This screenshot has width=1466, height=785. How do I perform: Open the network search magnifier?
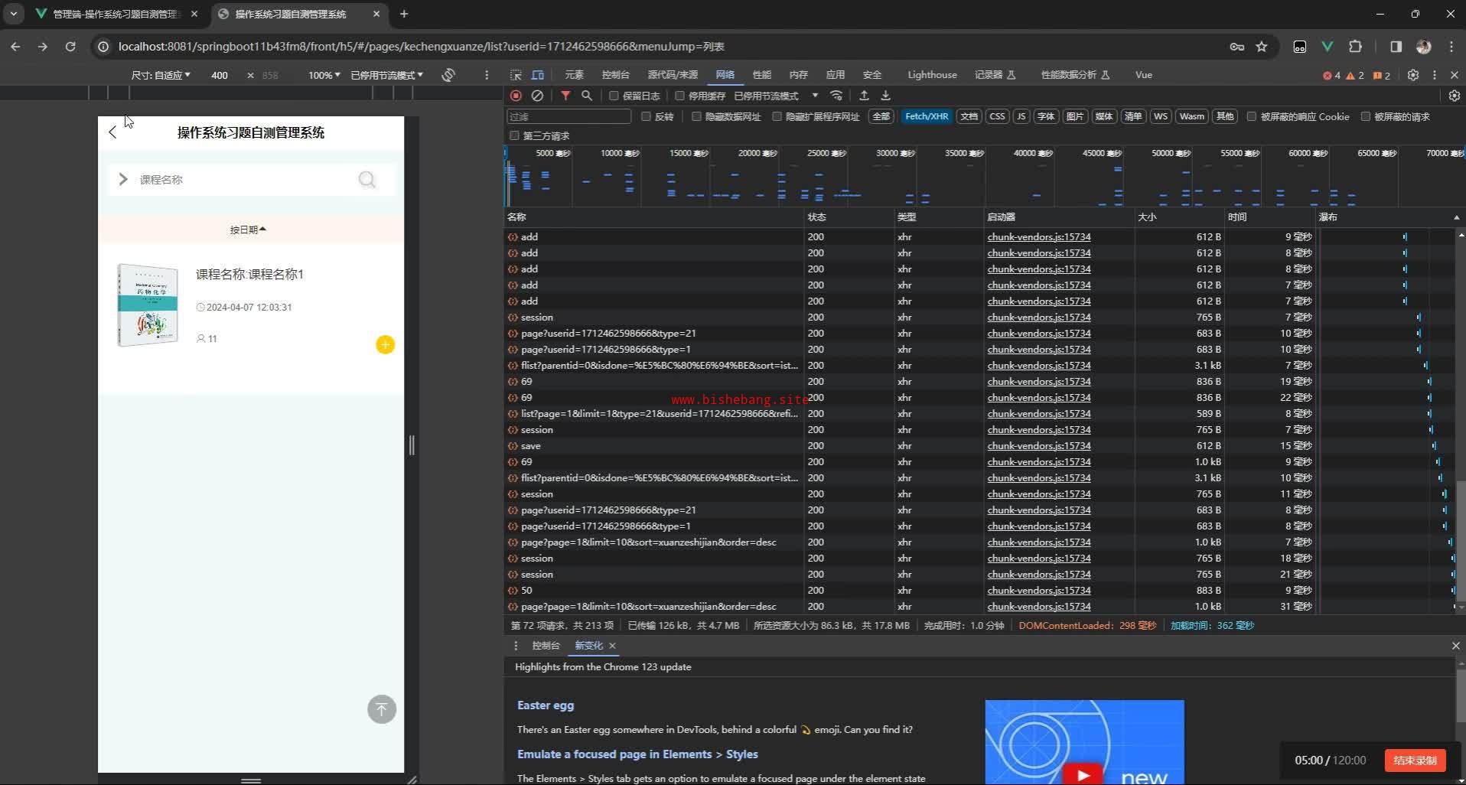586,96
